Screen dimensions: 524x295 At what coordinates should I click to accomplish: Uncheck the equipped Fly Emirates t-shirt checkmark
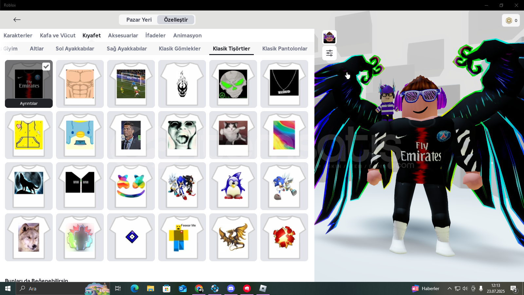[x=46, y=67]
